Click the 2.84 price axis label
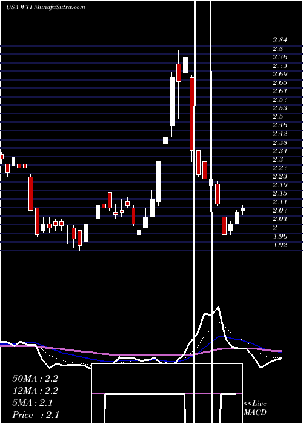 (280, 41)
